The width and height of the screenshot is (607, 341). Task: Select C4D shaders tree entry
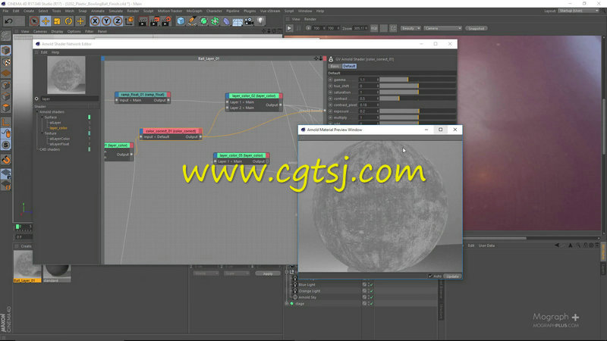pos(49,149)
